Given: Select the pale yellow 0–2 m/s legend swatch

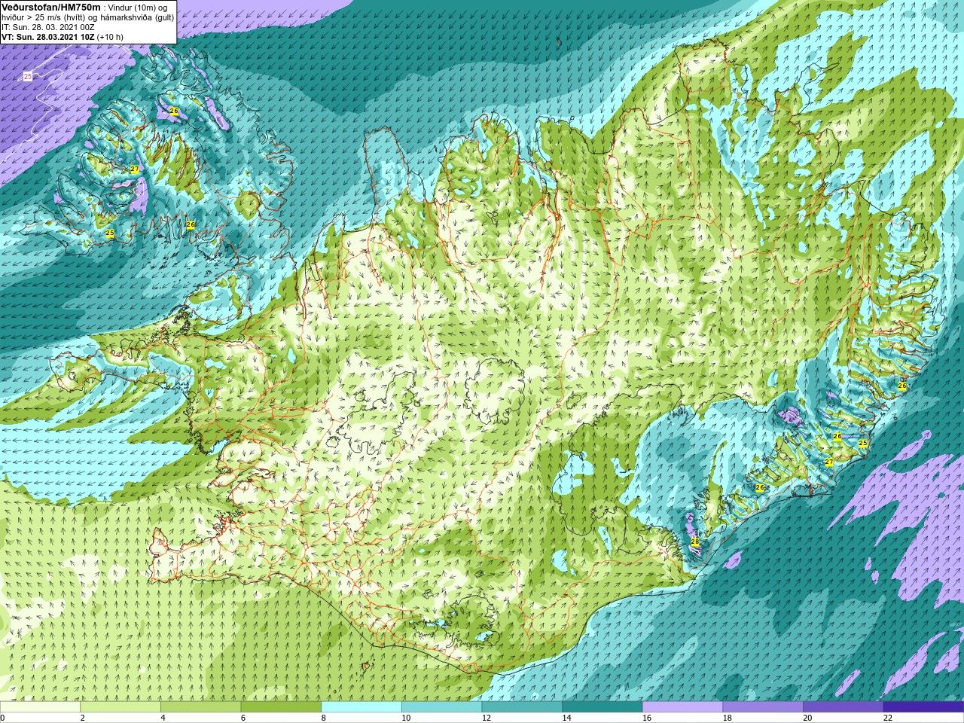Looking at the screenshot, I should [x=40, y=707].
